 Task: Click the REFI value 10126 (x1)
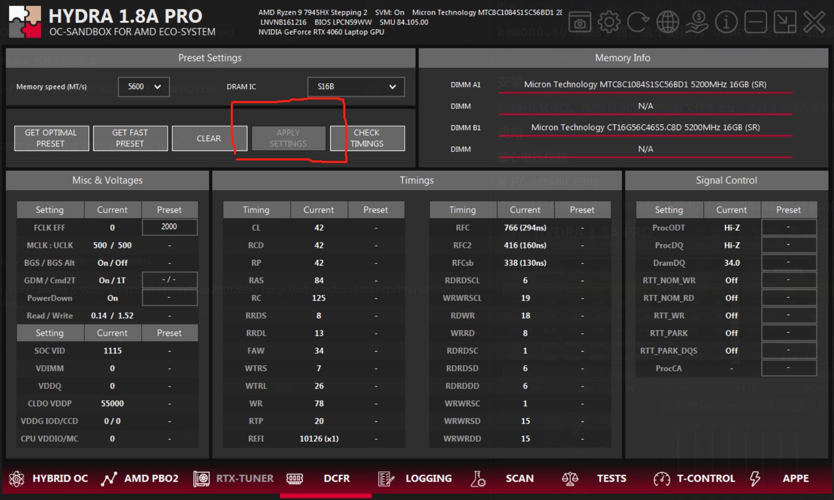(x=319, y=439)
